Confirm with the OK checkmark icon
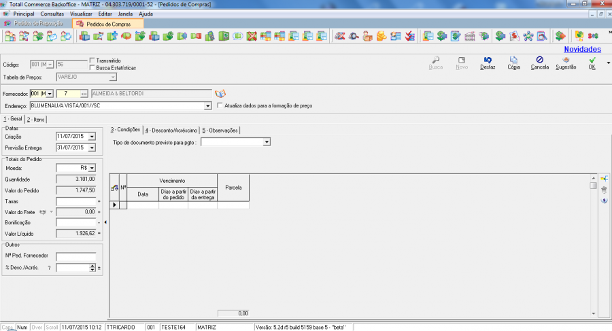This screenshot has height=331, width=612. click(592, 60)
